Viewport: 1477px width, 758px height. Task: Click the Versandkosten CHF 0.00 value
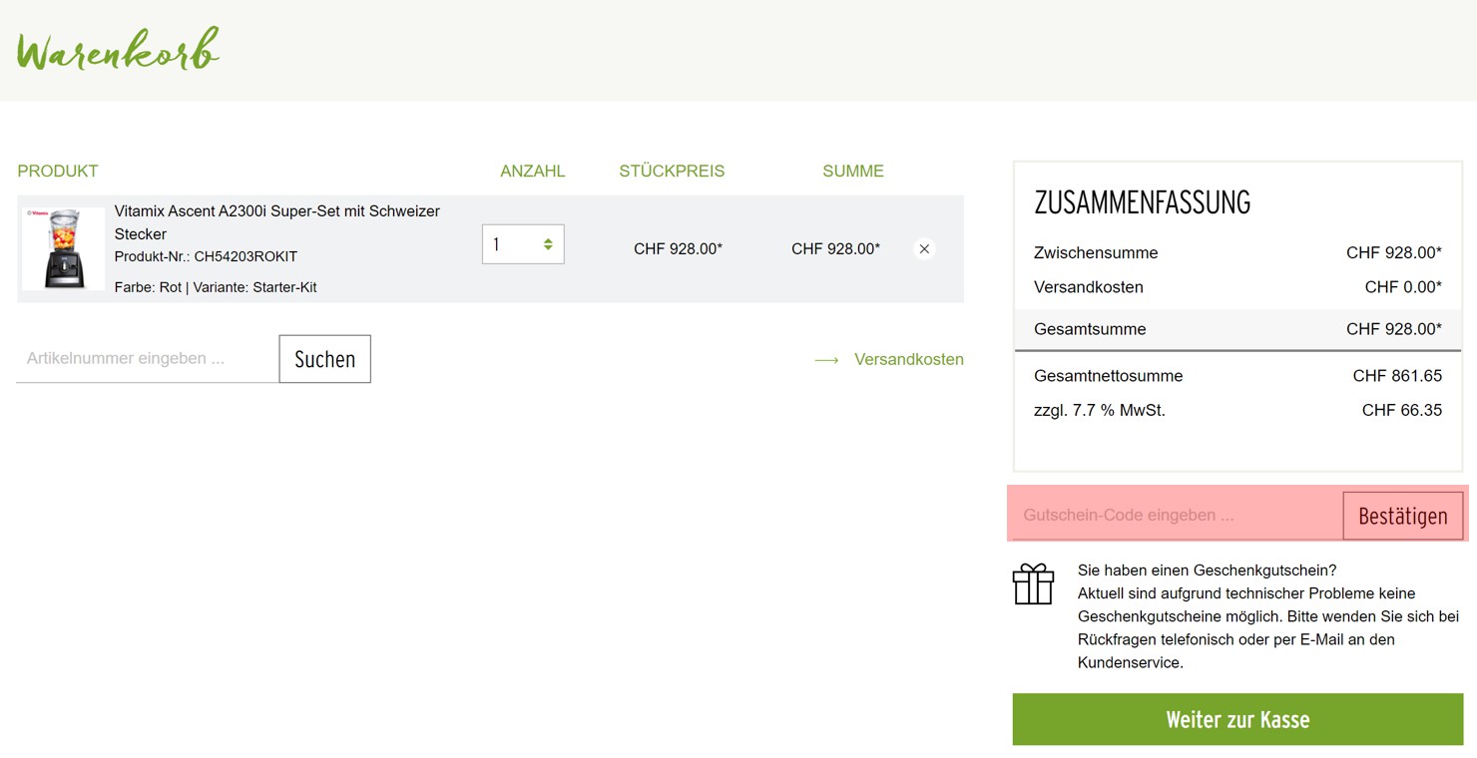click(x=1403, y=287)
